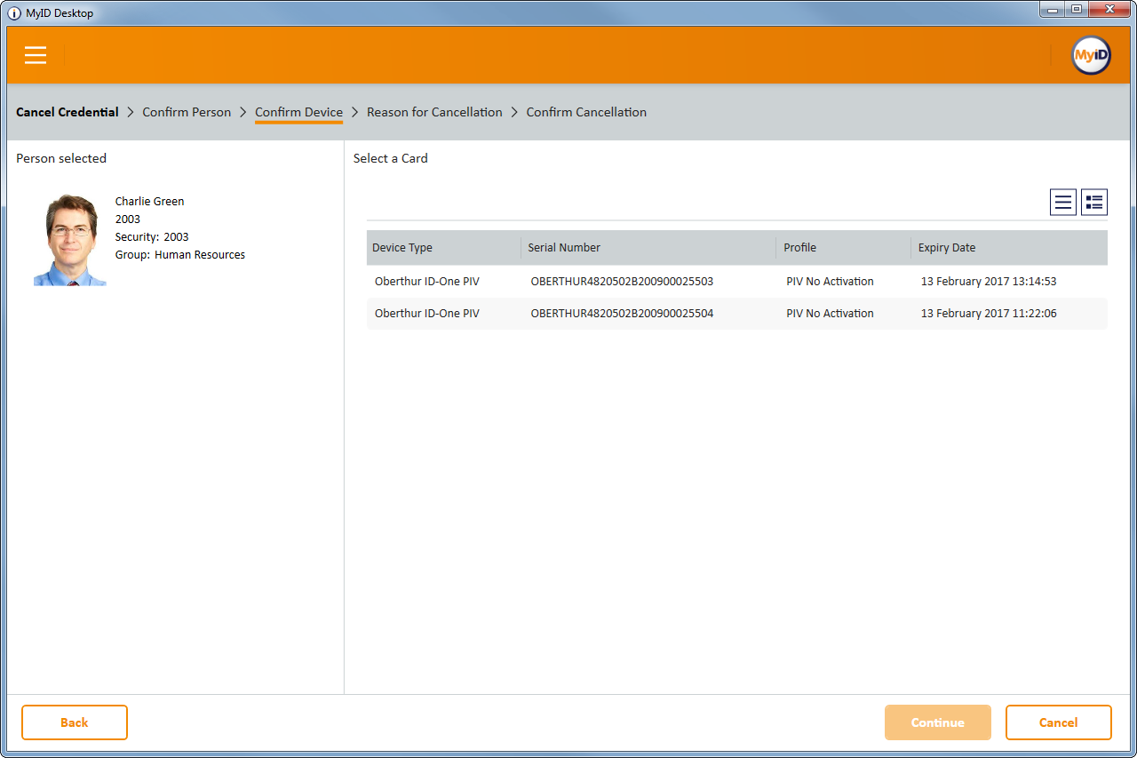Select card with serial ending 25504
1137x758 pixels.
tap(622, 314)
